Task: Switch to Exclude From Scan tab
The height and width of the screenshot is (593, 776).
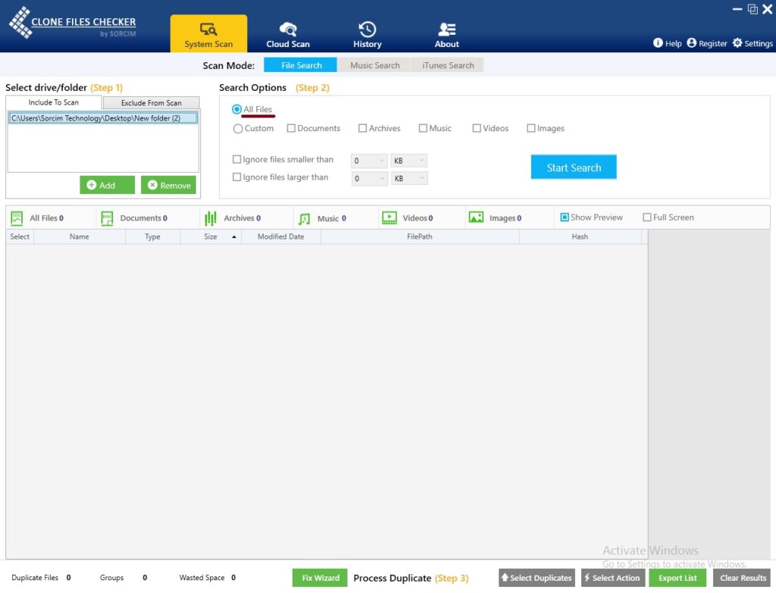Action: 151,103
